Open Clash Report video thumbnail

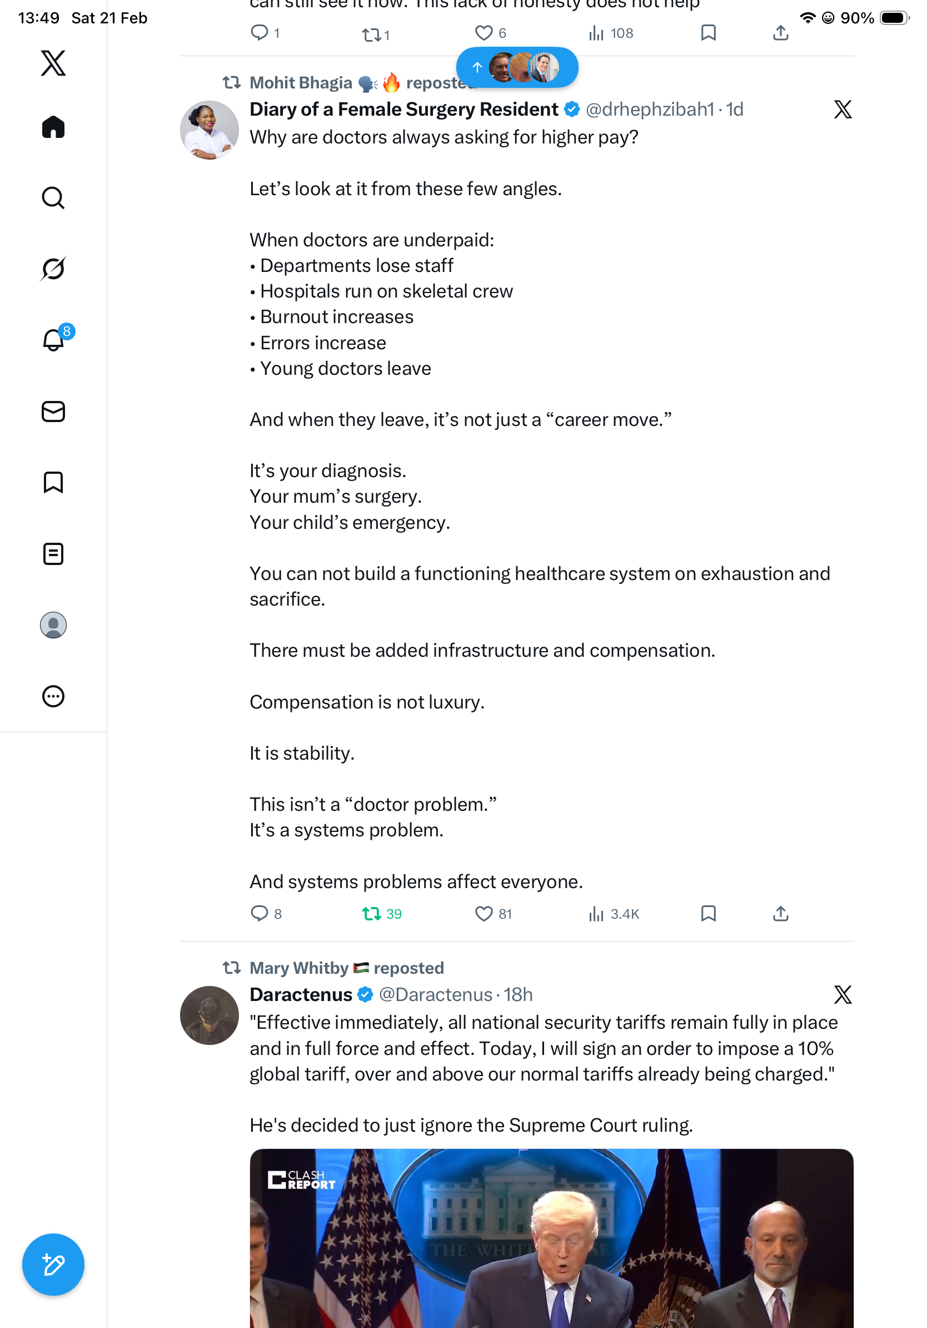pyautogui.click(x=551, y=1238)
